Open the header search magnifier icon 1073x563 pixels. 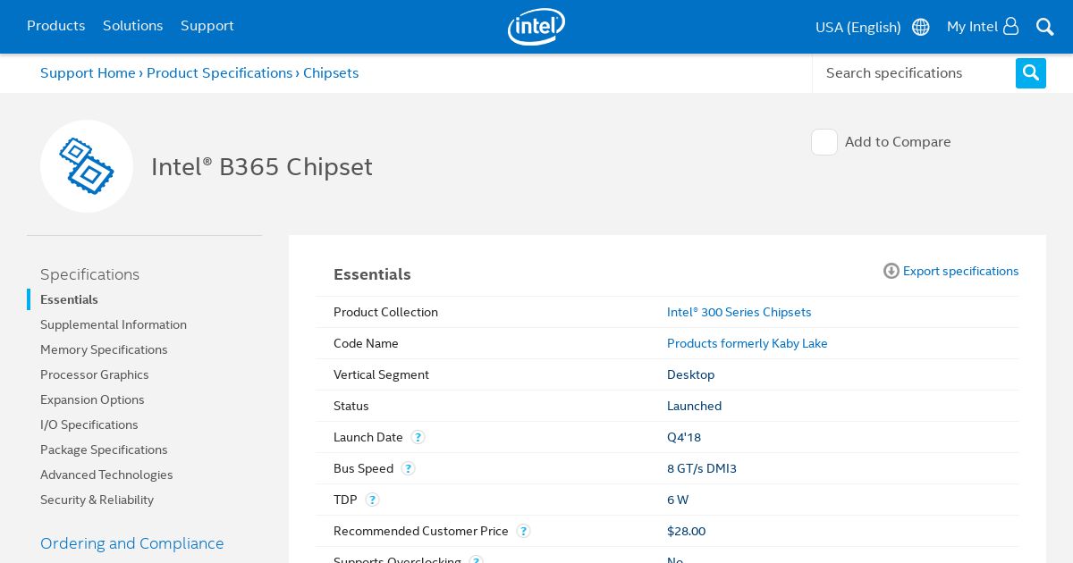pyautogui.click(x=1044, y=27)
